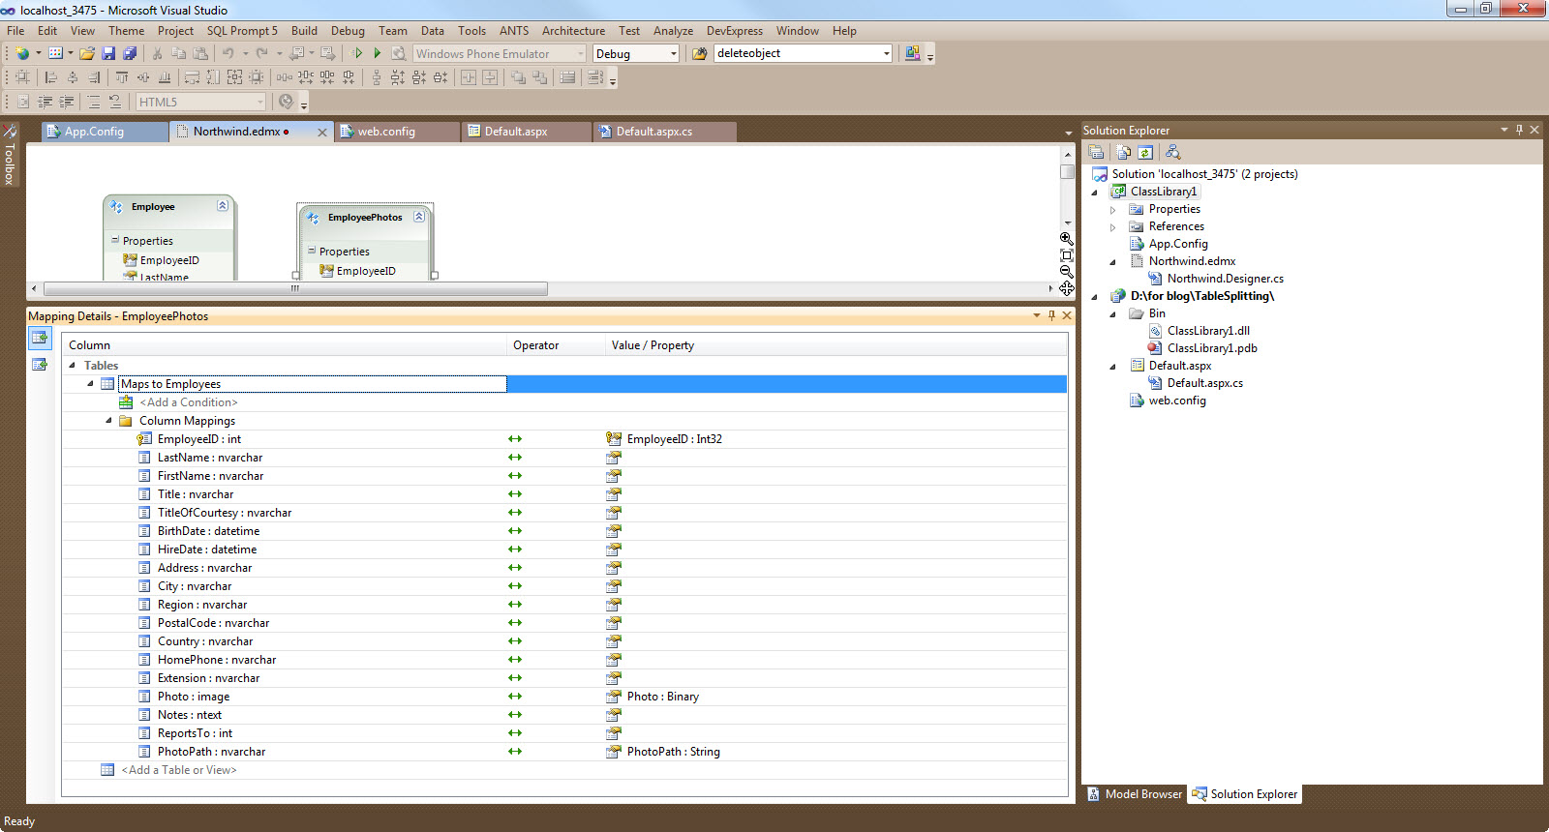Click the Operator column header

point(535,345)
